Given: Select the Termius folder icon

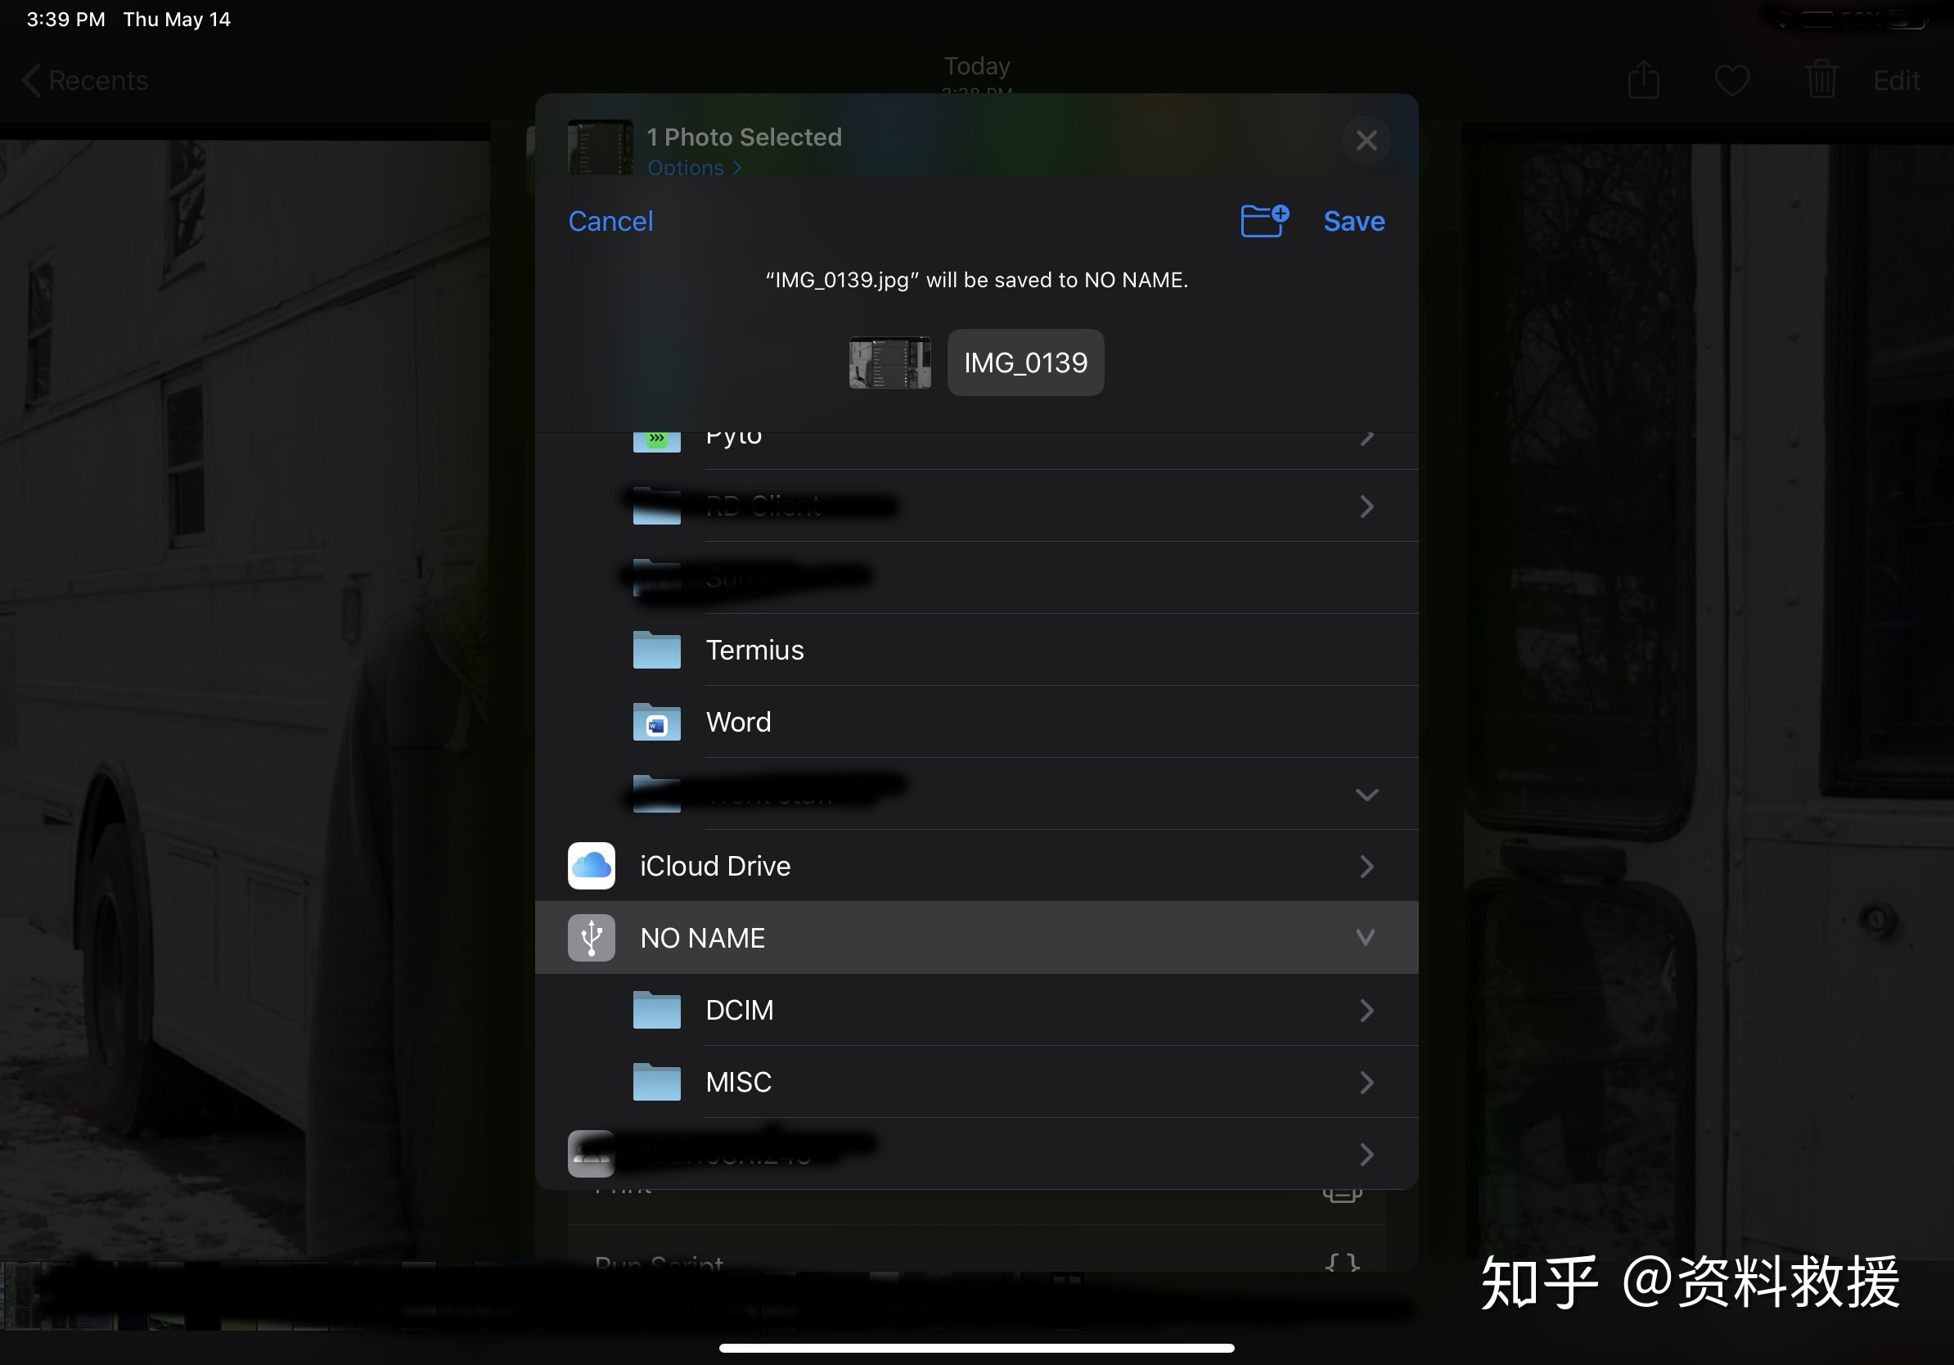Looking at the screenshot, I should [x=656, y=649].
